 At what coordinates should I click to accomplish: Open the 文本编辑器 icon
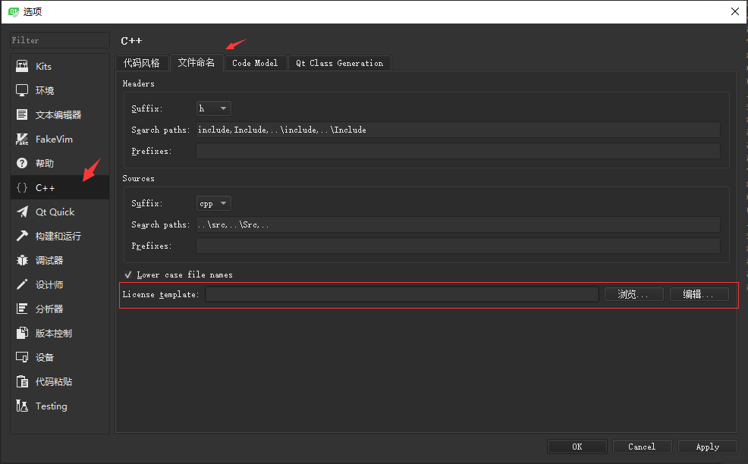click(x=22, y=114)
